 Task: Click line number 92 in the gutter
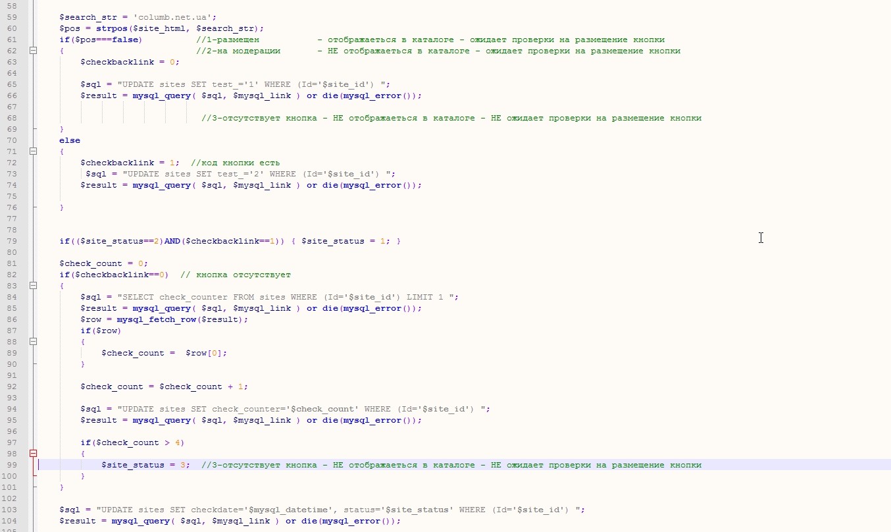(x=13, y=386)
